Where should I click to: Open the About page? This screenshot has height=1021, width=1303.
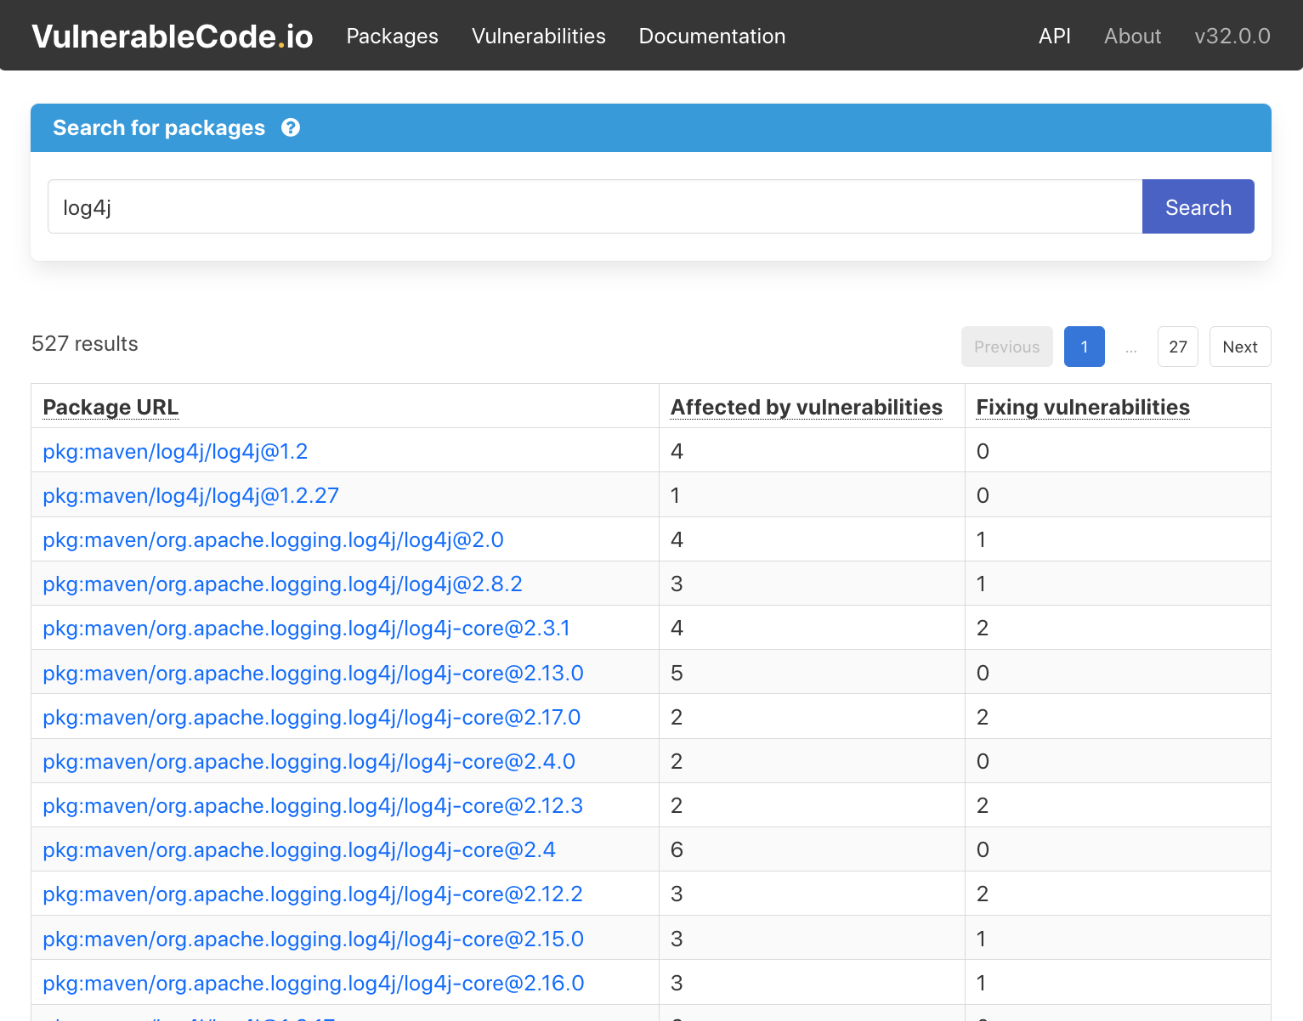pos(1132,37)
